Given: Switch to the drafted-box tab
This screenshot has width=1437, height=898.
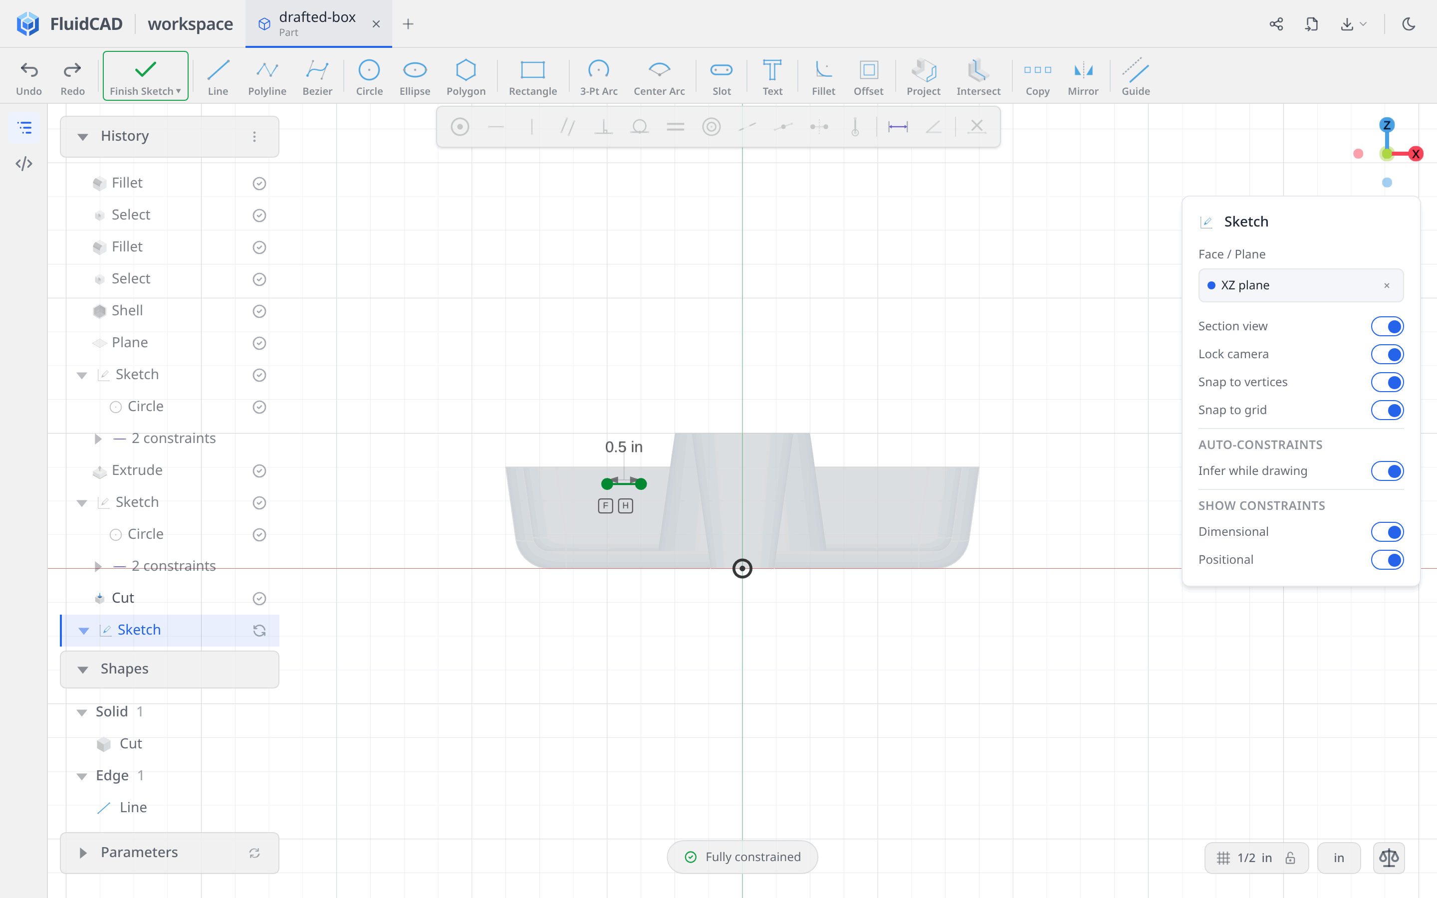Looking at the screenshot, I should (318, 24).
